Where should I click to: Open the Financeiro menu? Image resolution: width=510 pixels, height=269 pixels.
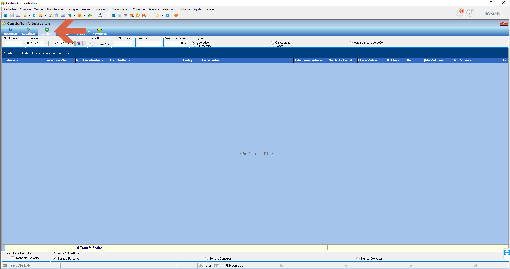click(x=101, y=9)
